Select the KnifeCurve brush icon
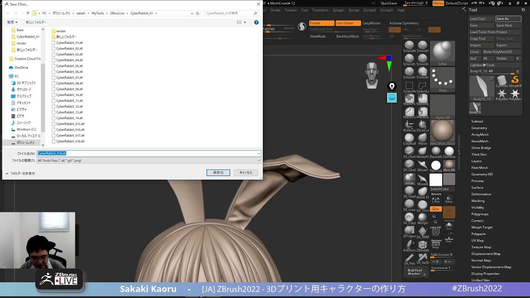 [x=409, y=125]
